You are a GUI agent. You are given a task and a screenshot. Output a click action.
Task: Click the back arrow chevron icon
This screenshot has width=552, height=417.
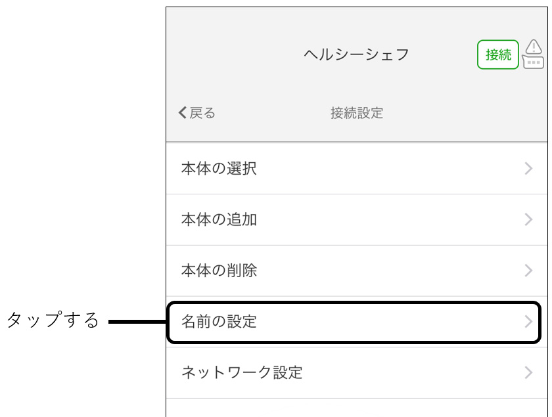coord(183,113)
